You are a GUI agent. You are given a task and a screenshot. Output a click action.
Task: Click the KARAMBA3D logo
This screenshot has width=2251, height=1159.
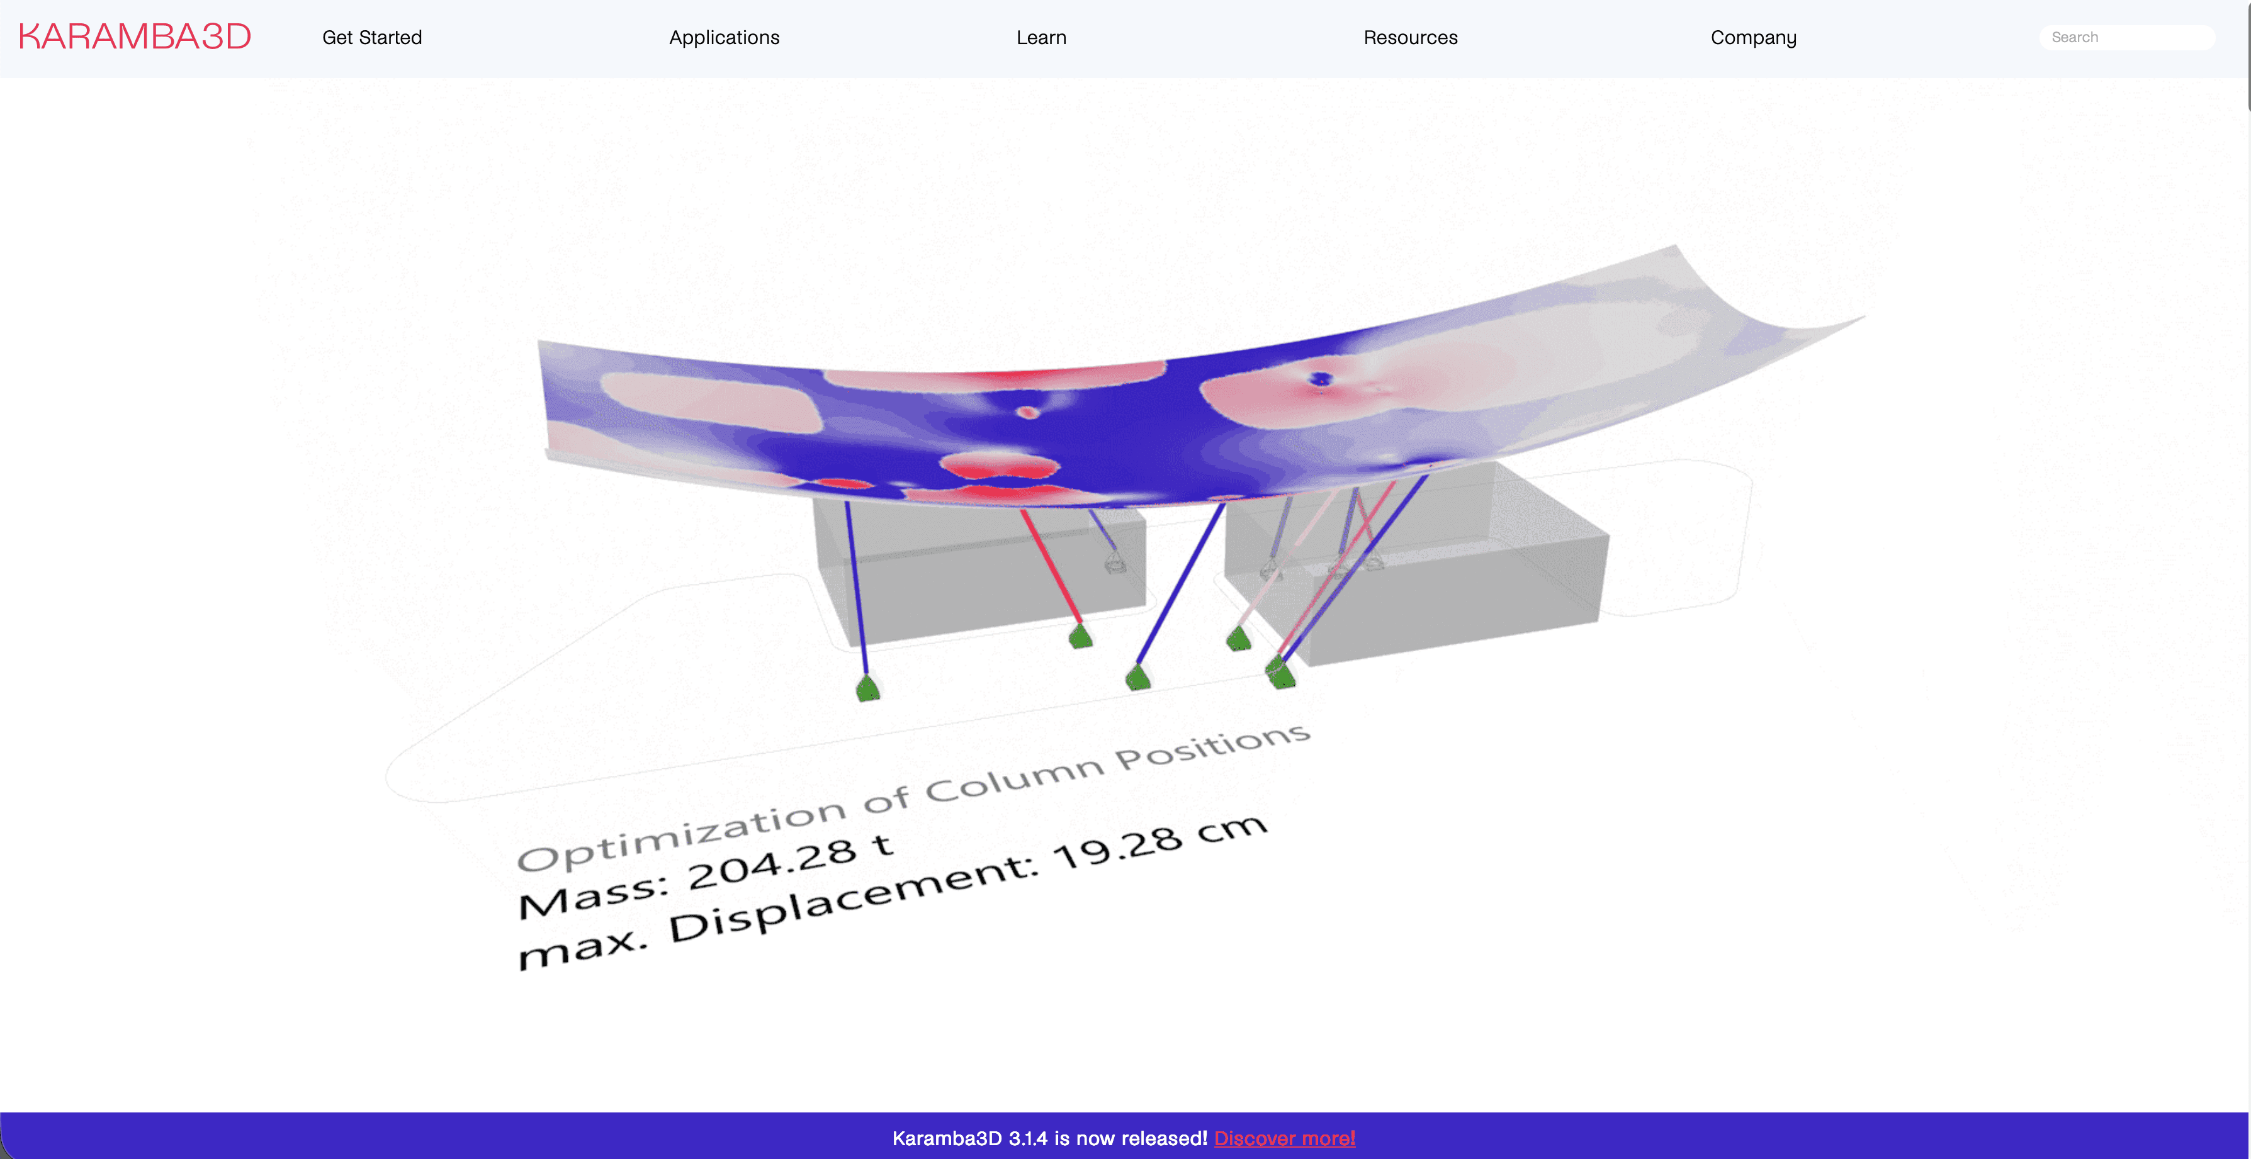(x=135, y=36)
